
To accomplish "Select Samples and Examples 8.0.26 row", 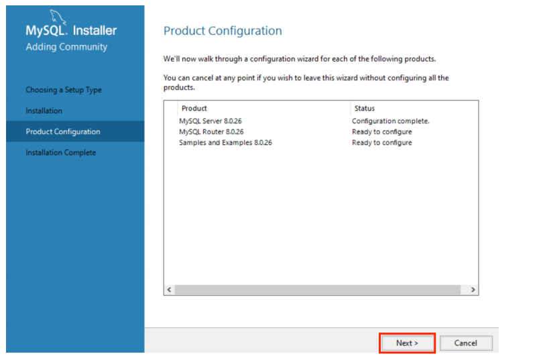I will coord(321,143).
